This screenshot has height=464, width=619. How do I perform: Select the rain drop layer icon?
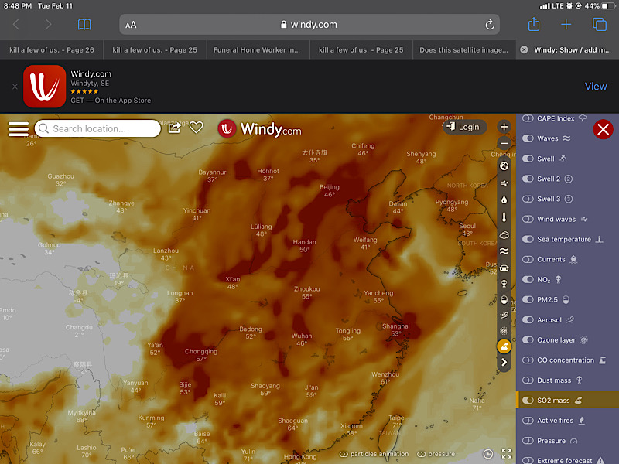(504, 200)
